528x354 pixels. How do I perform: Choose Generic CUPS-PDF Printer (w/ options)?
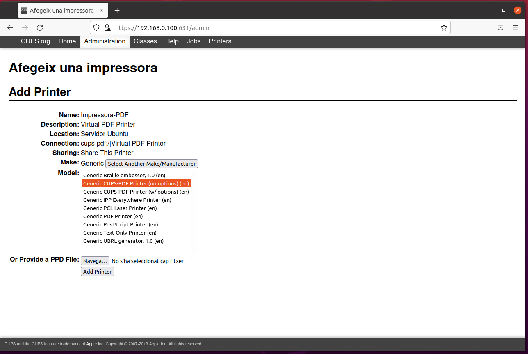pyautogui.click(x=136, y=192)
